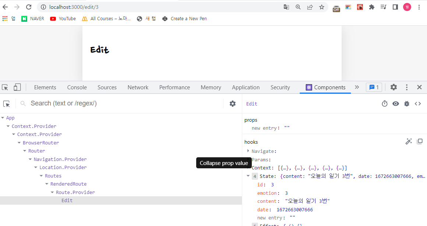Select an element in the page to inspect it
Viewport: 427px width, 226px height.
pos(7,104)
